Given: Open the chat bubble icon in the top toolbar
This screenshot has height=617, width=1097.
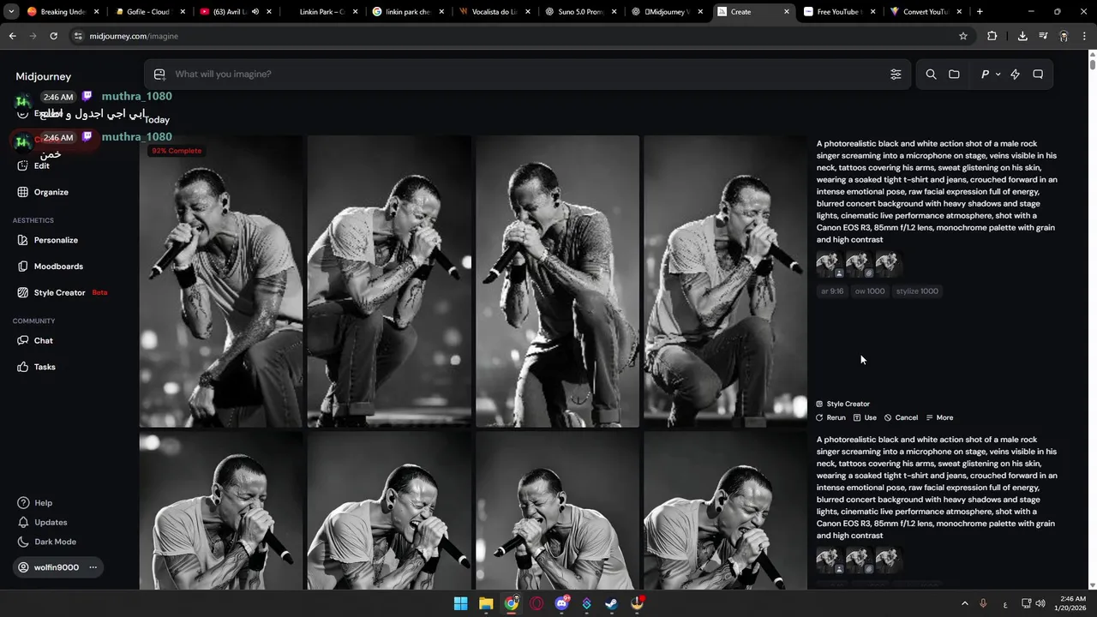Looking at the screenshot, I should tap(1038, 75).
